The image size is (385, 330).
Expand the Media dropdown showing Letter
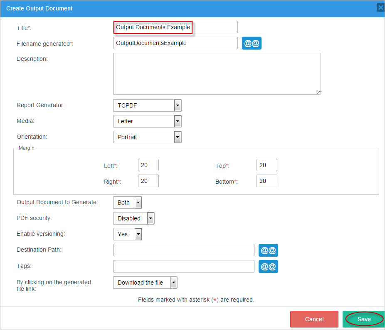[147, 121]
